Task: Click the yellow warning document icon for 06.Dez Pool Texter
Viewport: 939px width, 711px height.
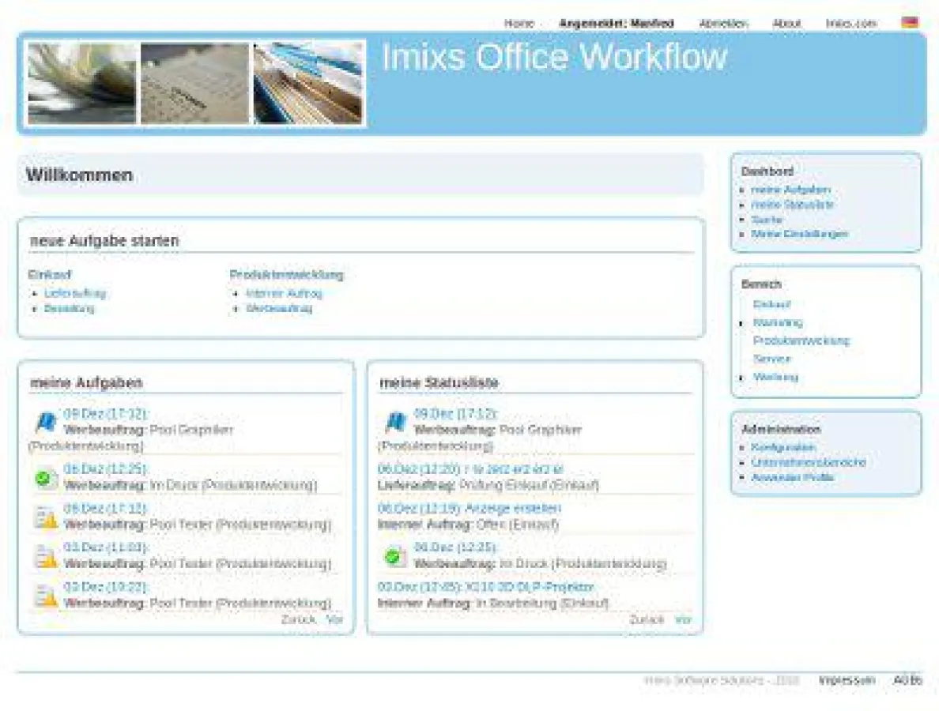Action: [x=46, y=516]
